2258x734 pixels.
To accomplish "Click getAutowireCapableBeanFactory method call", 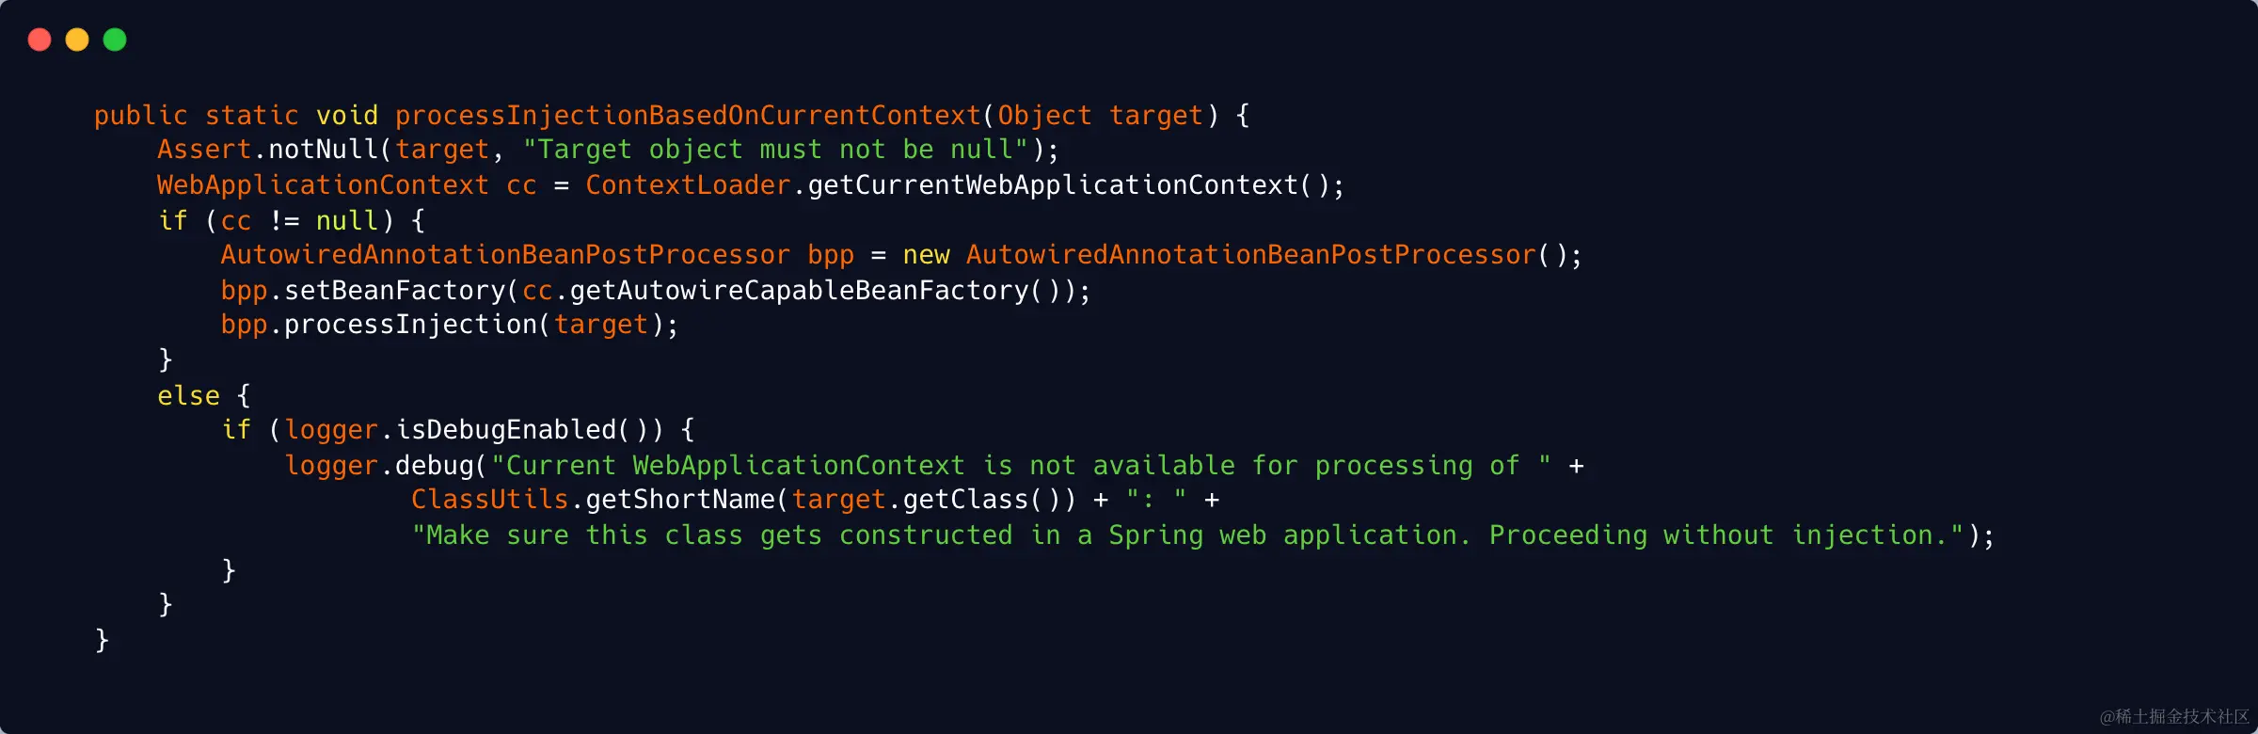I will pyautogui.click(x=800, y=290).
